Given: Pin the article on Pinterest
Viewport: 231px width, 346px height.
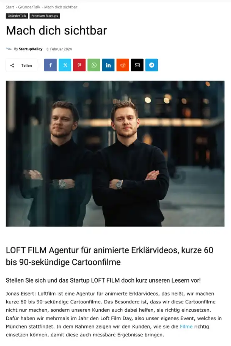Looking at the screenshot, I should pyautogui.click(x=79, y=65).
